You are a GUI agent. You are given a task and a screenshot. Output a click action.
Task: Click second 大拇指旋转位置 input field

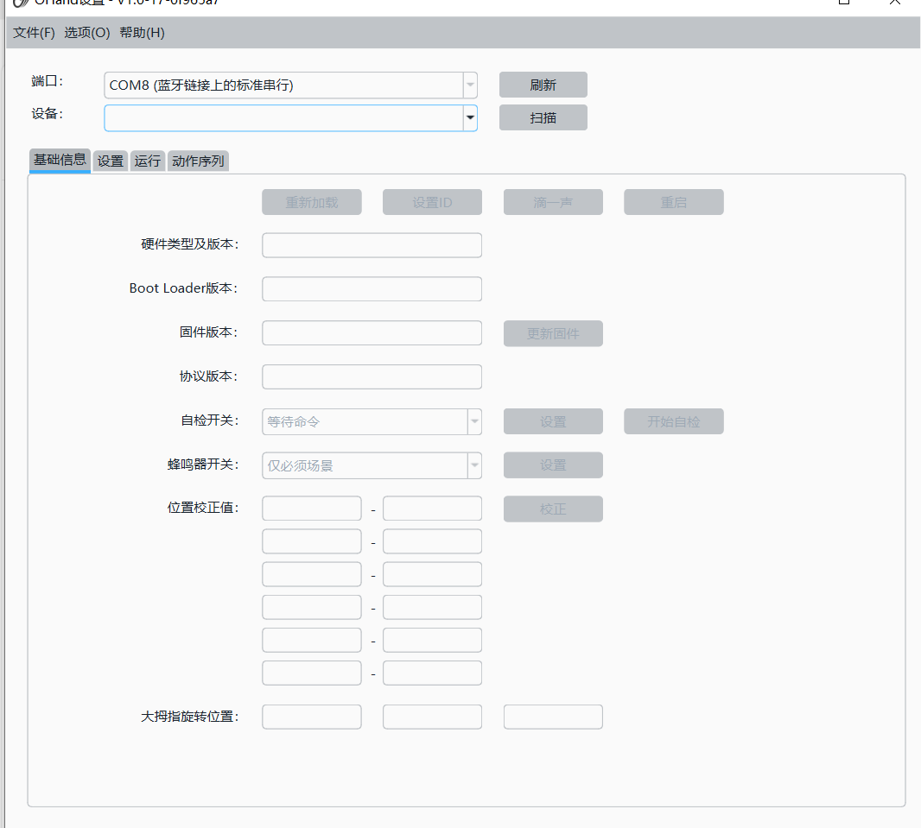(432, 717)
